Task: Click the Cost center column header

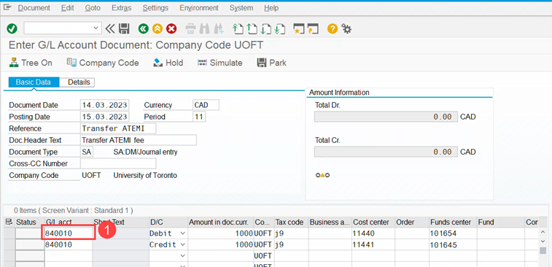Action: click(x=373, y=222)
